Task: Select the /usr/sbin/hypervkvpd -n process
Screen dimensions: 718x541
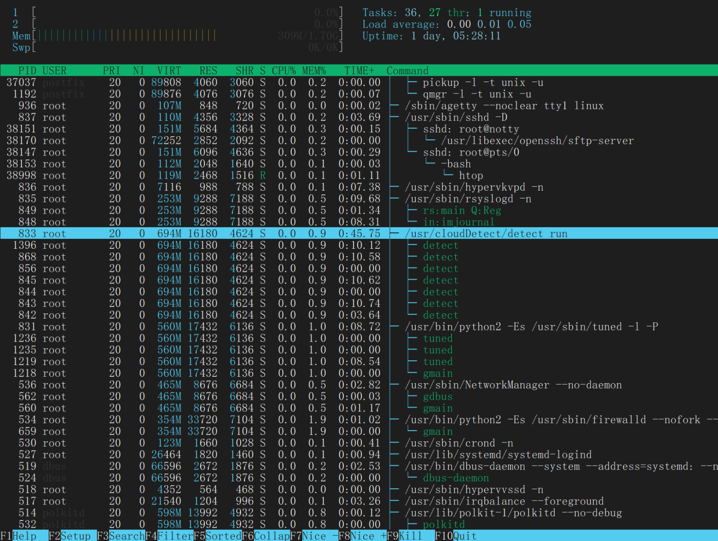Action: click(359, 187)
